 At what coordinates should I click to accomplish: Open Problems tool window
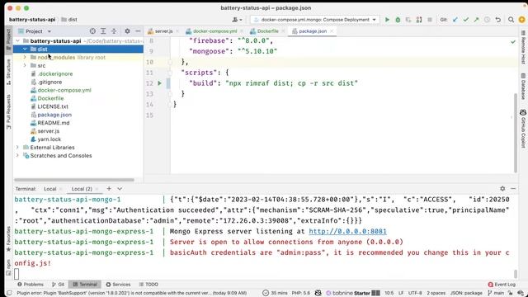click(x=31, y=284)
